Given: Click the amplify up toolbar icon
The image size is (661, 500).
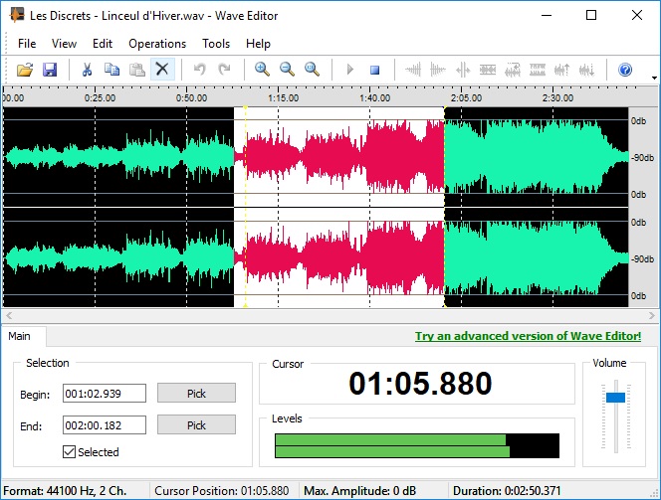Looking at the screenshot, I should pyautogui.click(x=561, y=70).
